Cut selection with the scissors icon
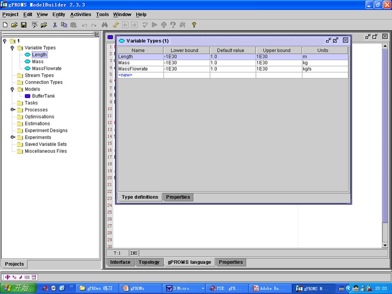This screenshot has width=392, height=294. 55,25
